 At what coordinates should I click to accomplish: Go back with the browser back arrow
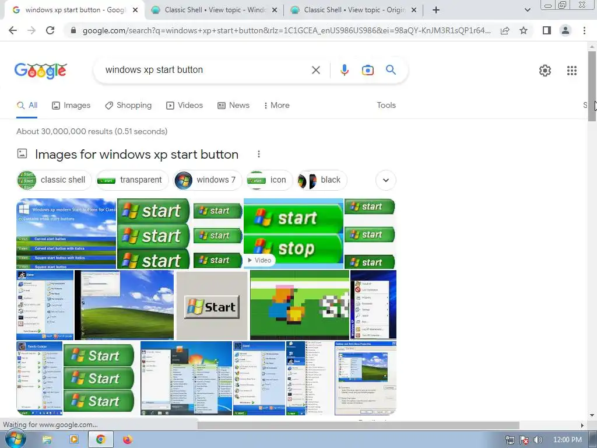pyautogui.click(x=13, y=30)
